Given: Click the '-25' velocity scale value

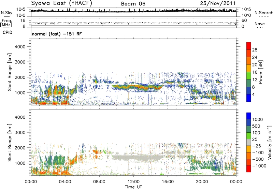Looking at the screenshot, I should (257, 146).
